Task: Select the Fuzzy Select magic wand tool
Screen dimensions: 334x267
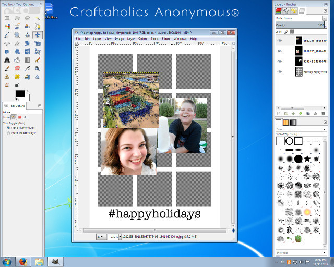Action: point(38,18)
